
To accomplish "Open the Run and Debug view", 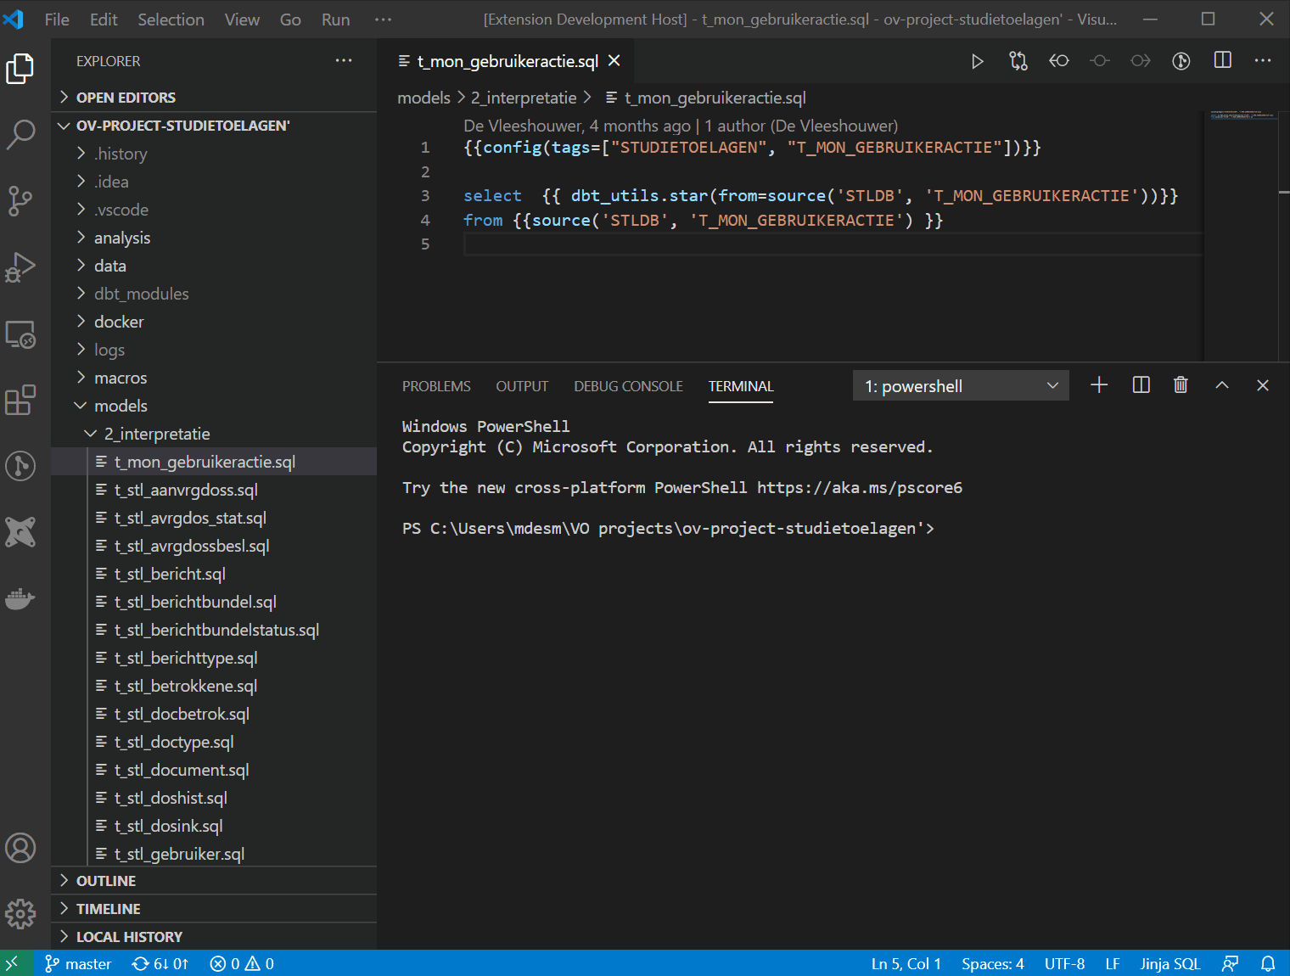I will (21, 266).
